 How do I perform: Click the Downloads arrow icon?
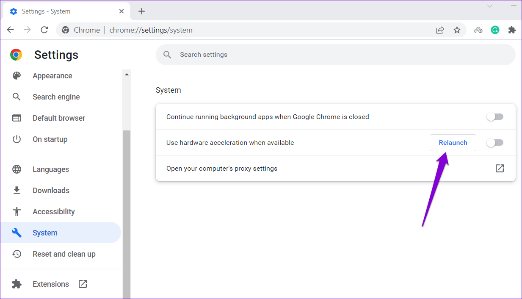pos(17,191)
